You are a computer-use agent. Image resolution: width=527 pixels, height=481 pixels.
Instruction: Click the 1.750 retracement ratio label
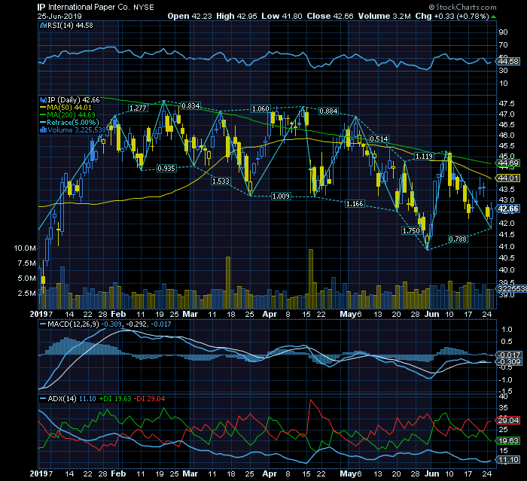(411, 230)
